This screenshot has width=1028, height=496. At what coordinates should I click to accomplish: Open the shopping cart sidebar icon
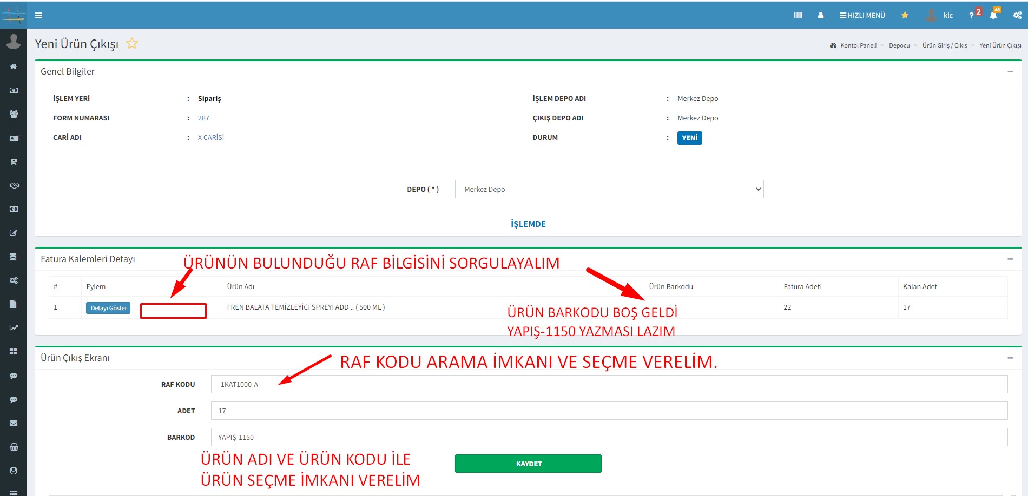point(14,162)
